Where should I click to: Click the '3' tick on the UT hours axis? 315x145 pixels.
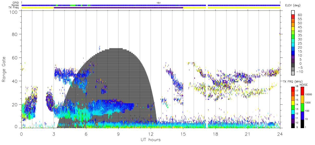pyautogui.click(x=54, y=133)
